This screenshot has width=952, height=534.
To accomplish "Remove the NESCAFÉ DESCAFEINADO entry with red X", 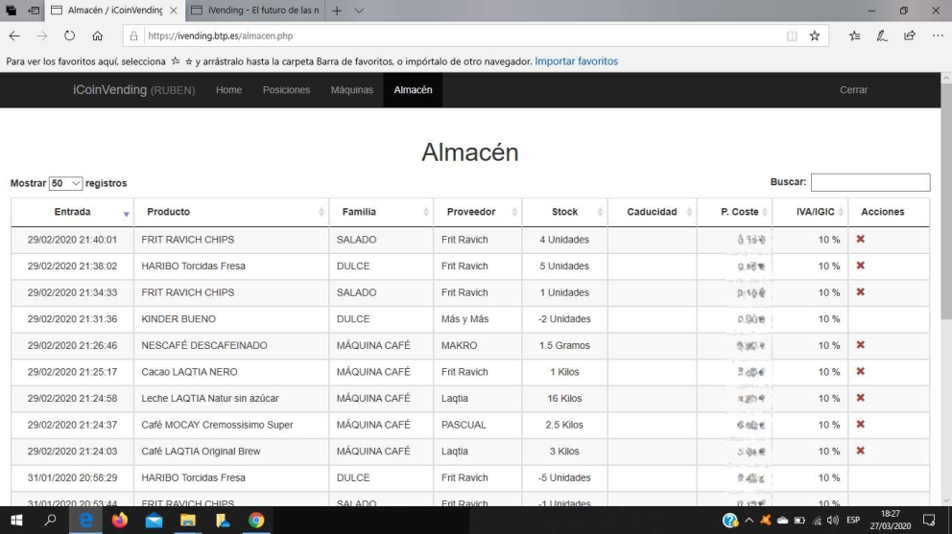I will coord(860,345).
